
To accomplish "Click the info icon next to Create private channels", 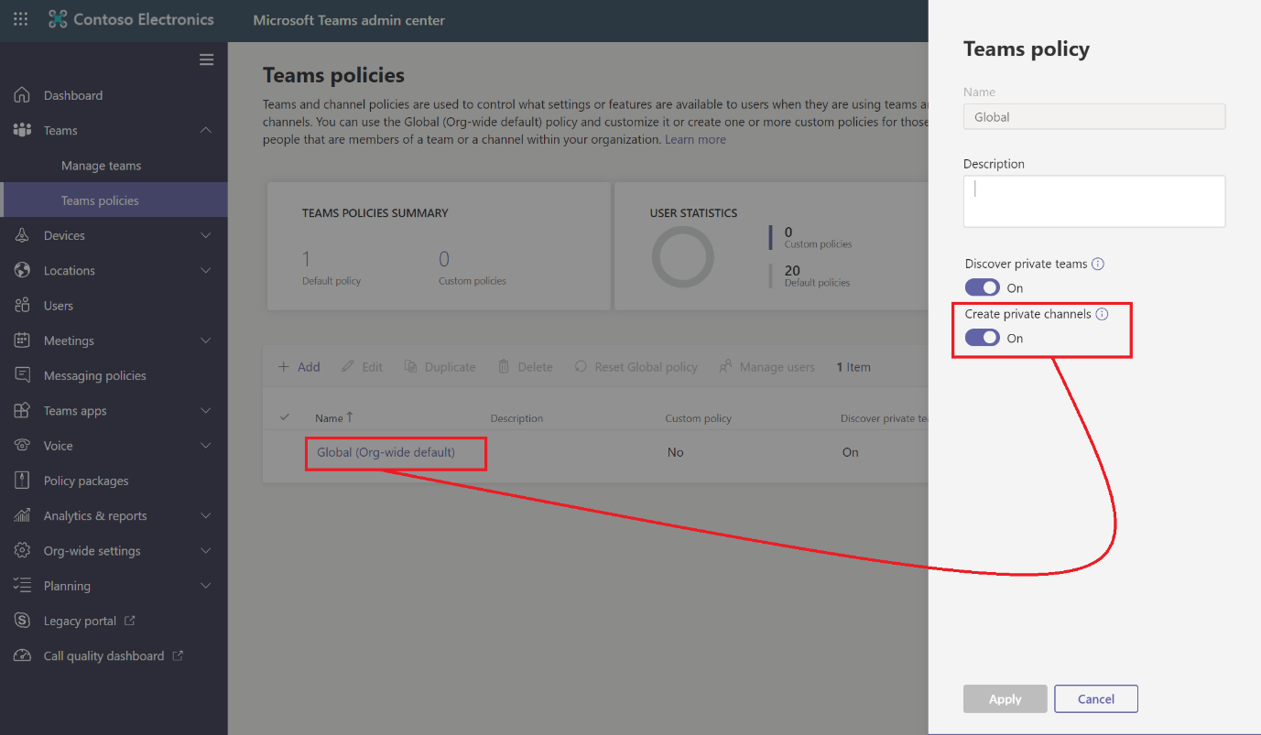I will (x=1102, y=314).
